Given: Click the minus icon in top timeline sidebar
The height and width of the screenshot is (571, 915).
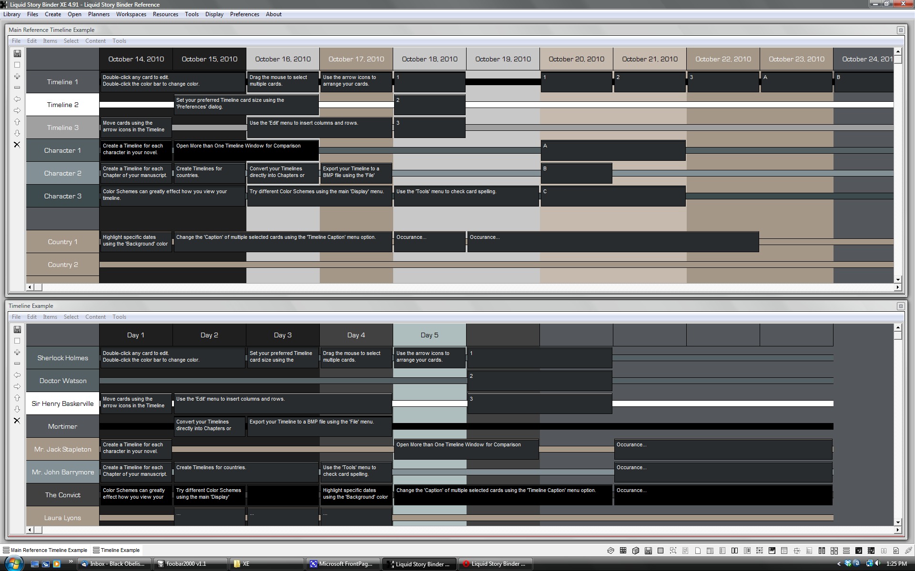Looking at the screenshot, I should tap(17, 88).
